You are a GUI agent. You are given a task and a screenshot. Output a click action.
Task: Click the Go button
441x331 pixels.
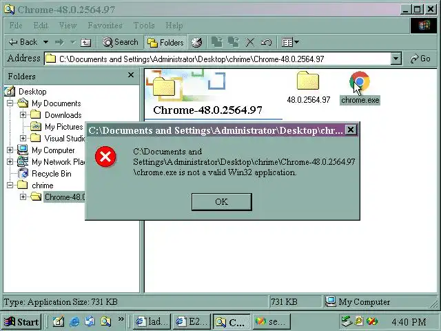[x=420, y=59]
